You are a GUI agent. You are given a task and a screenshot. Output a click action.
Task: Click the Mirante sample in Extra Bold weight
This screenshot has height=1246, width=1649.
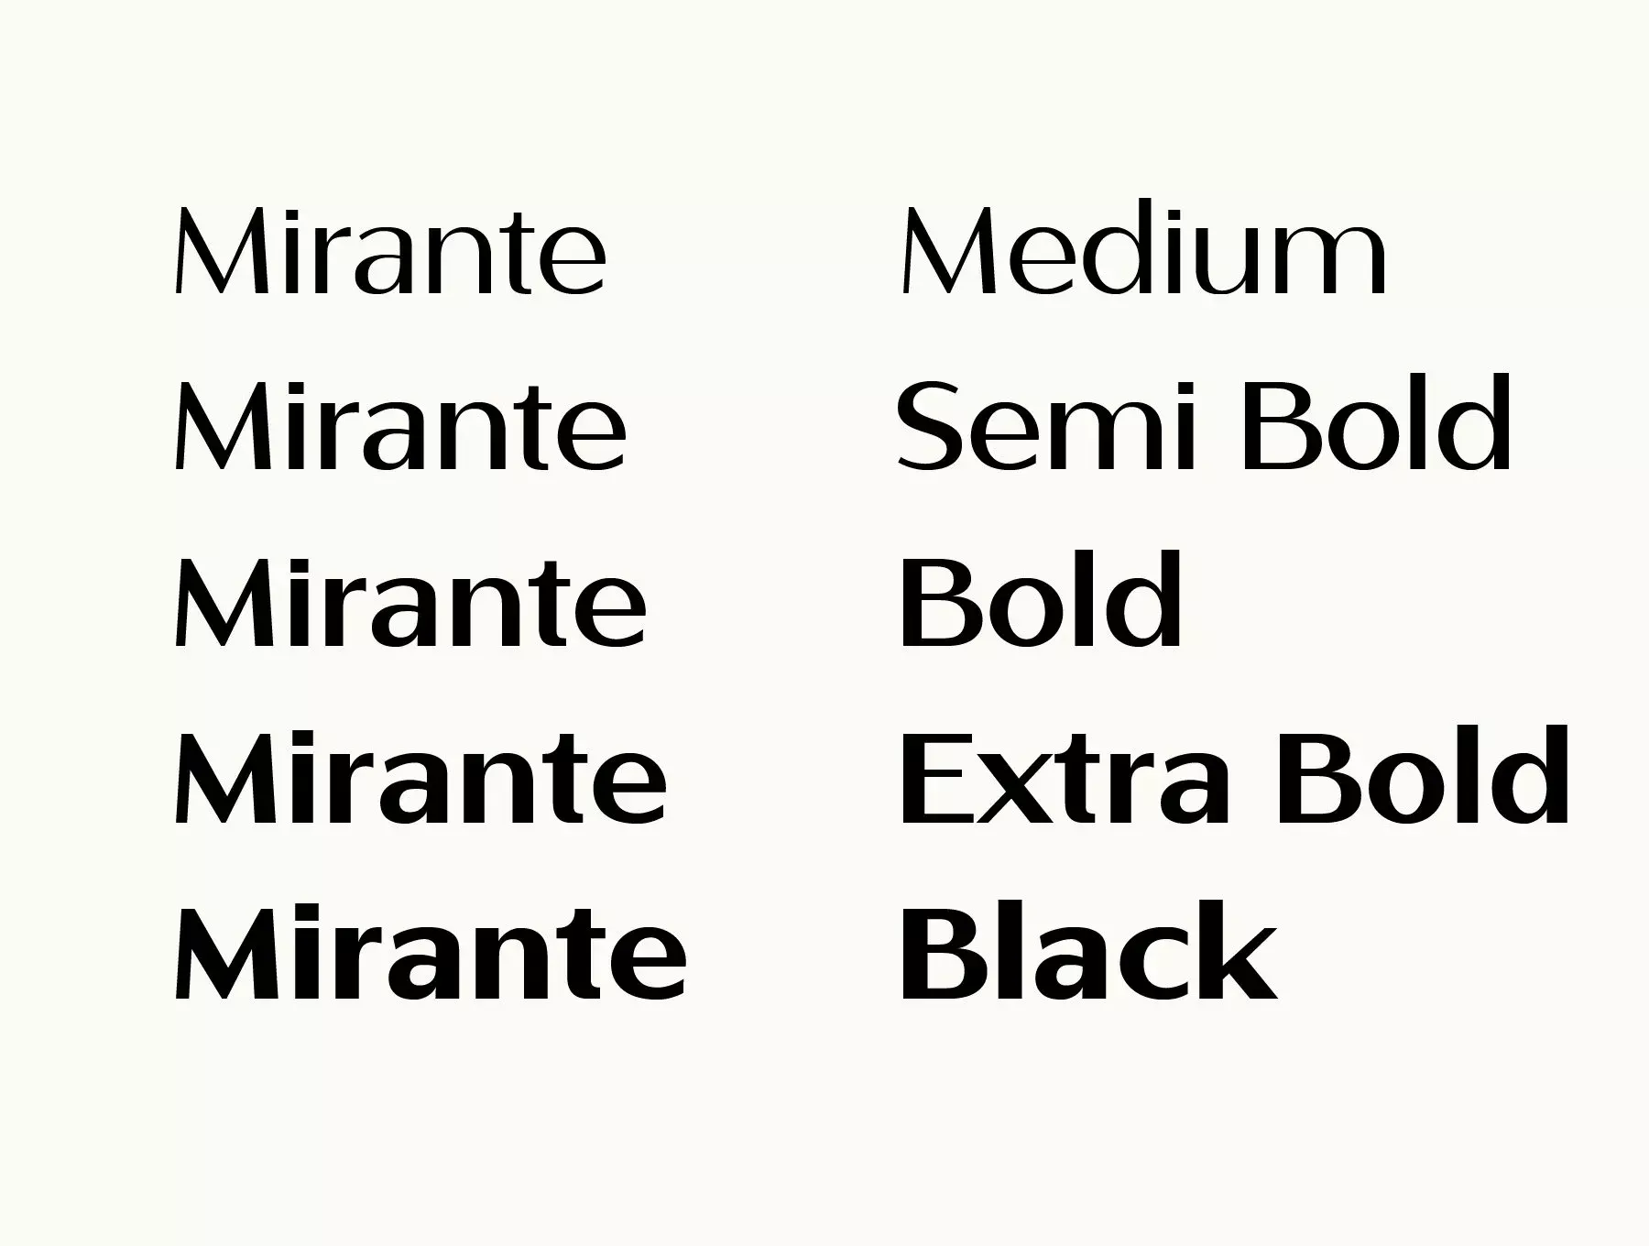point(420,778)
